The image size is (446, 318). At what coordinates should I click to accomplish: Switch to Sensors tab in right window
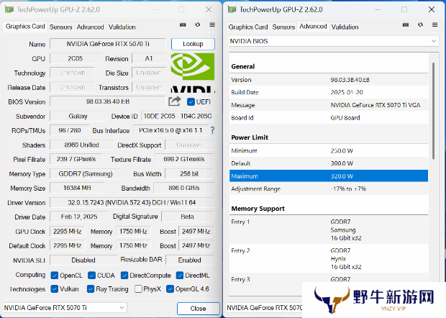[x=283, y=27]
